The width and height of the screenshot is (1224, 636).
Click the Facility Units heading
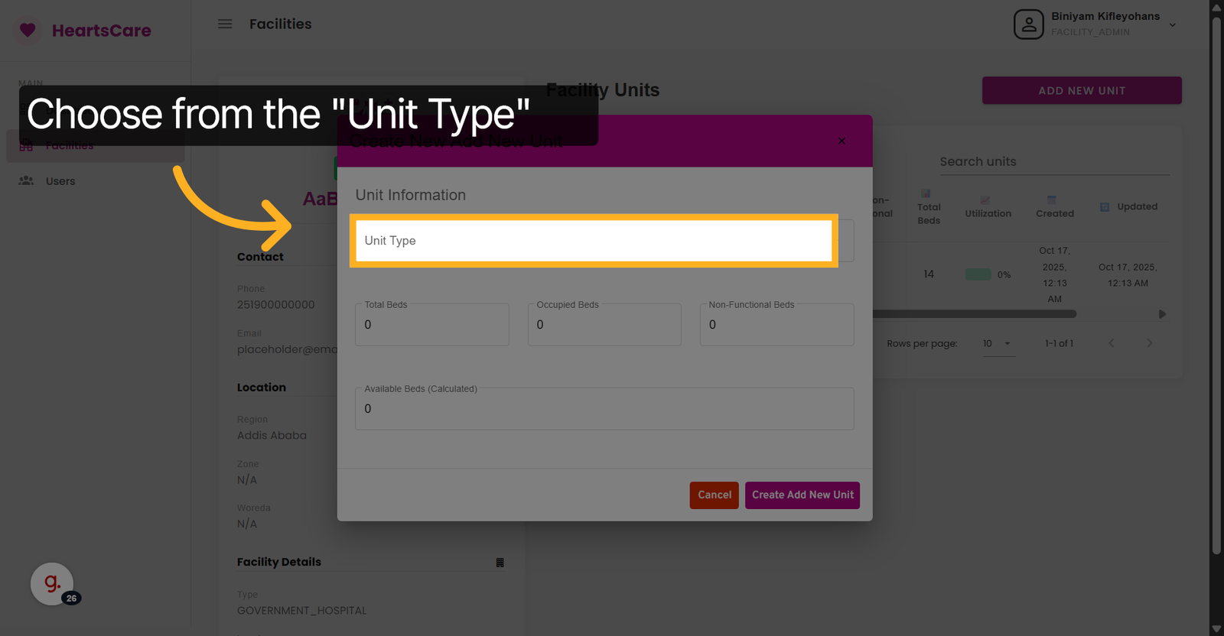pos(603,90)
